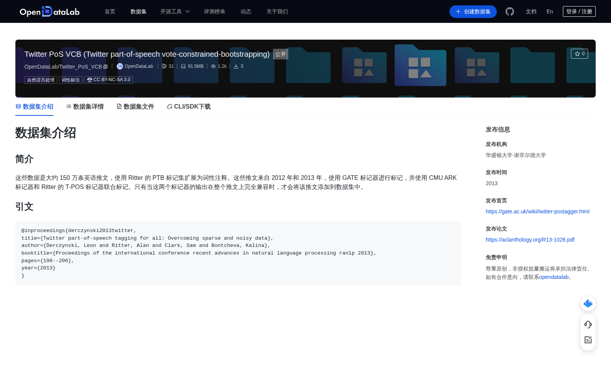
Task: Click the 引文 heading
Action: coord(24,207)
